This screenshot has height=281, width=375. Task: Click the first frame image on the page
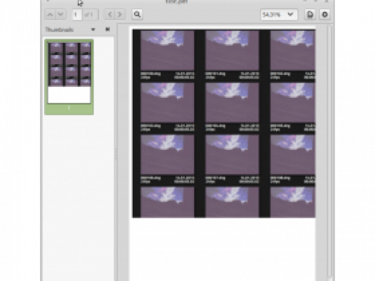pyautogui.click(x=168, y=50)
